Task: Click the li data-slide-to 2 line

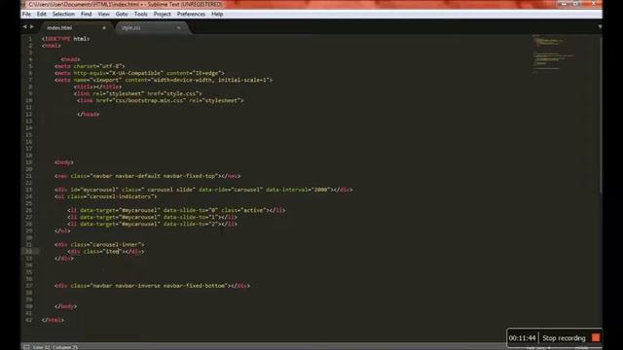Action: (x=152, y=224)
